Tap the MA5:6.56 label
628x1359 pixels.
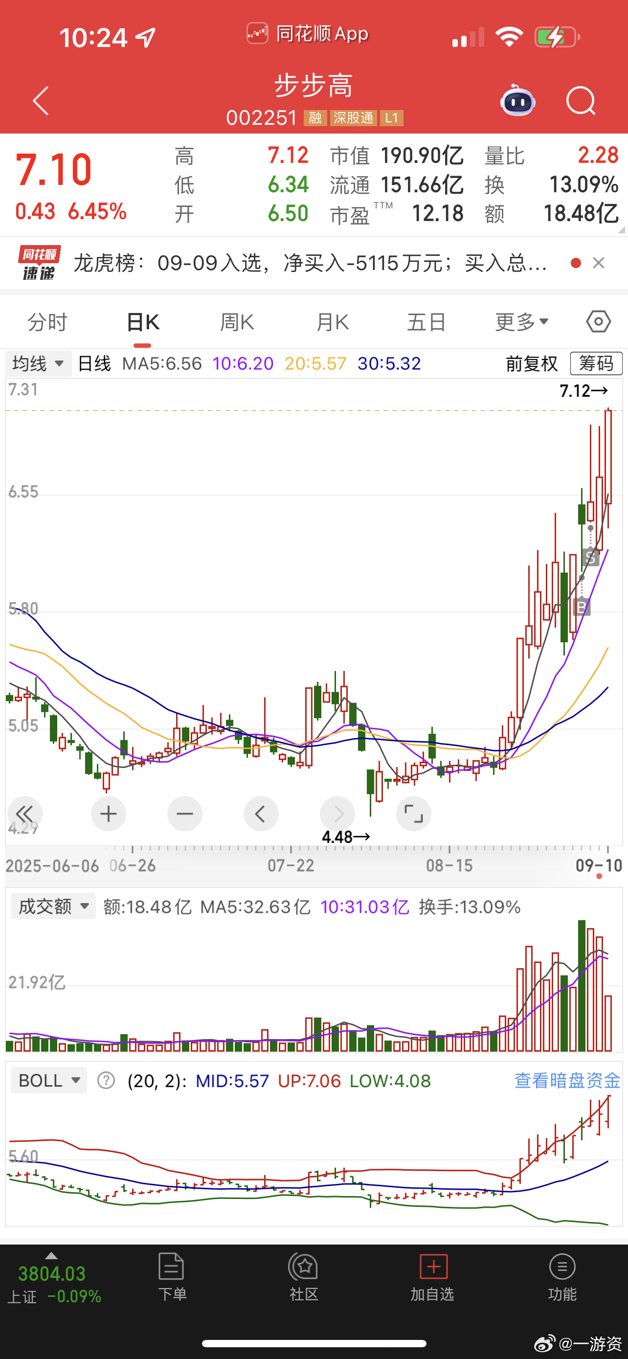pyautogui.click(x=162, y=363)
